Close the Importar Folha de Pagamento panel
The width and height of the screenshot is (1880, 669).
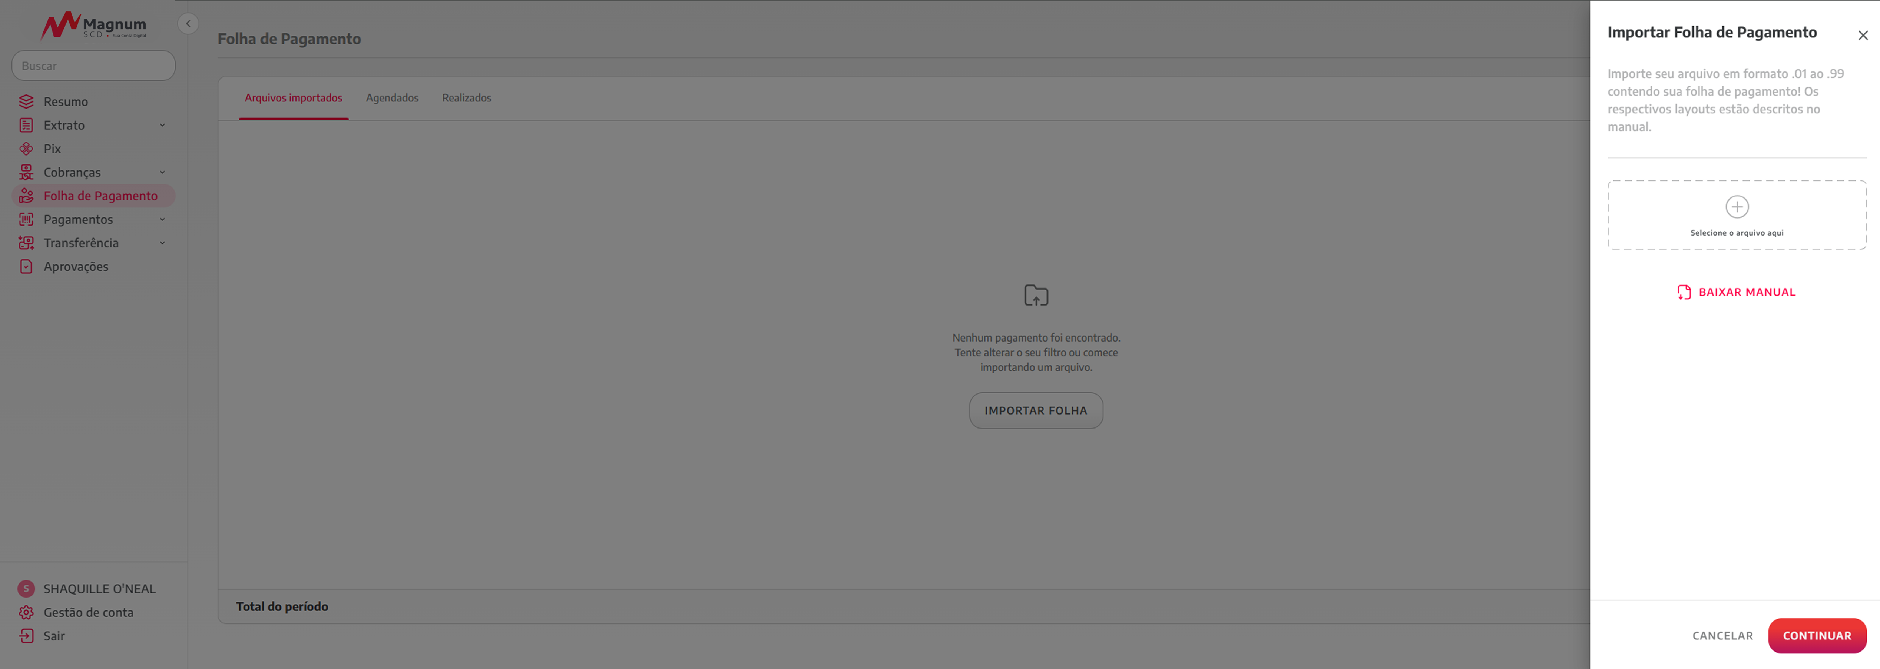tap(1863, 36)
